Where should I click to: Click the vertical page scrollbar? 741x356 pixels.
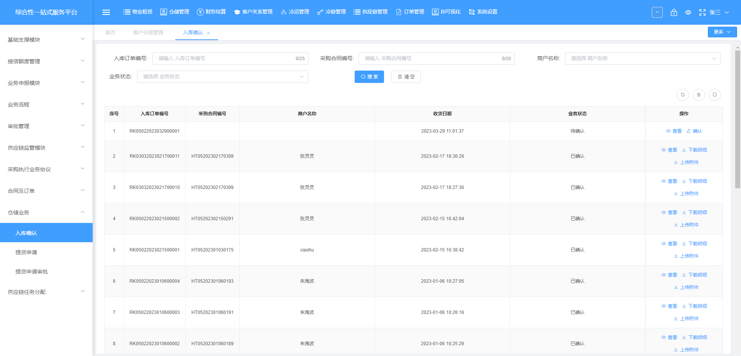click(x=738, y=119)
